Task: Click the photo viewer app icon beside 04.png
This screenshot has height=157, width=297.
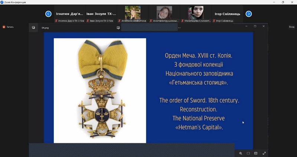Action: coord(33,27)
